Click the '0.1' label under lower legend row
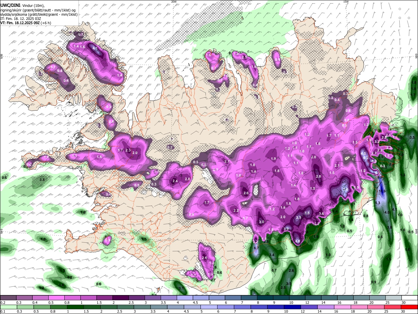The height and width of the screenshot is (314, 418). point(3,311)
